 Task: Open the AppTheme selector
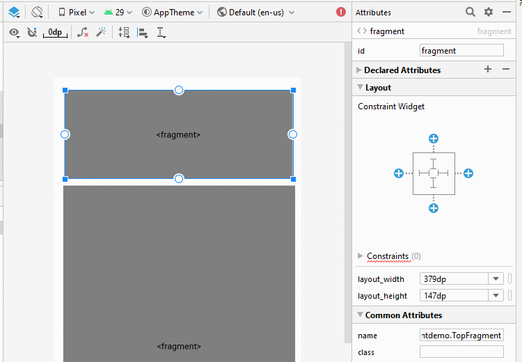[172, 13]
